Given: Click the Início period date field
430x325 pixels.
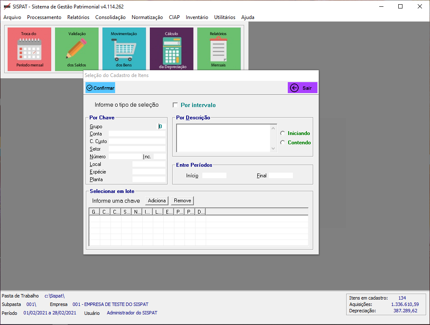Looking at the screenshot, I should pyautogui.click(x=214, y=175).
